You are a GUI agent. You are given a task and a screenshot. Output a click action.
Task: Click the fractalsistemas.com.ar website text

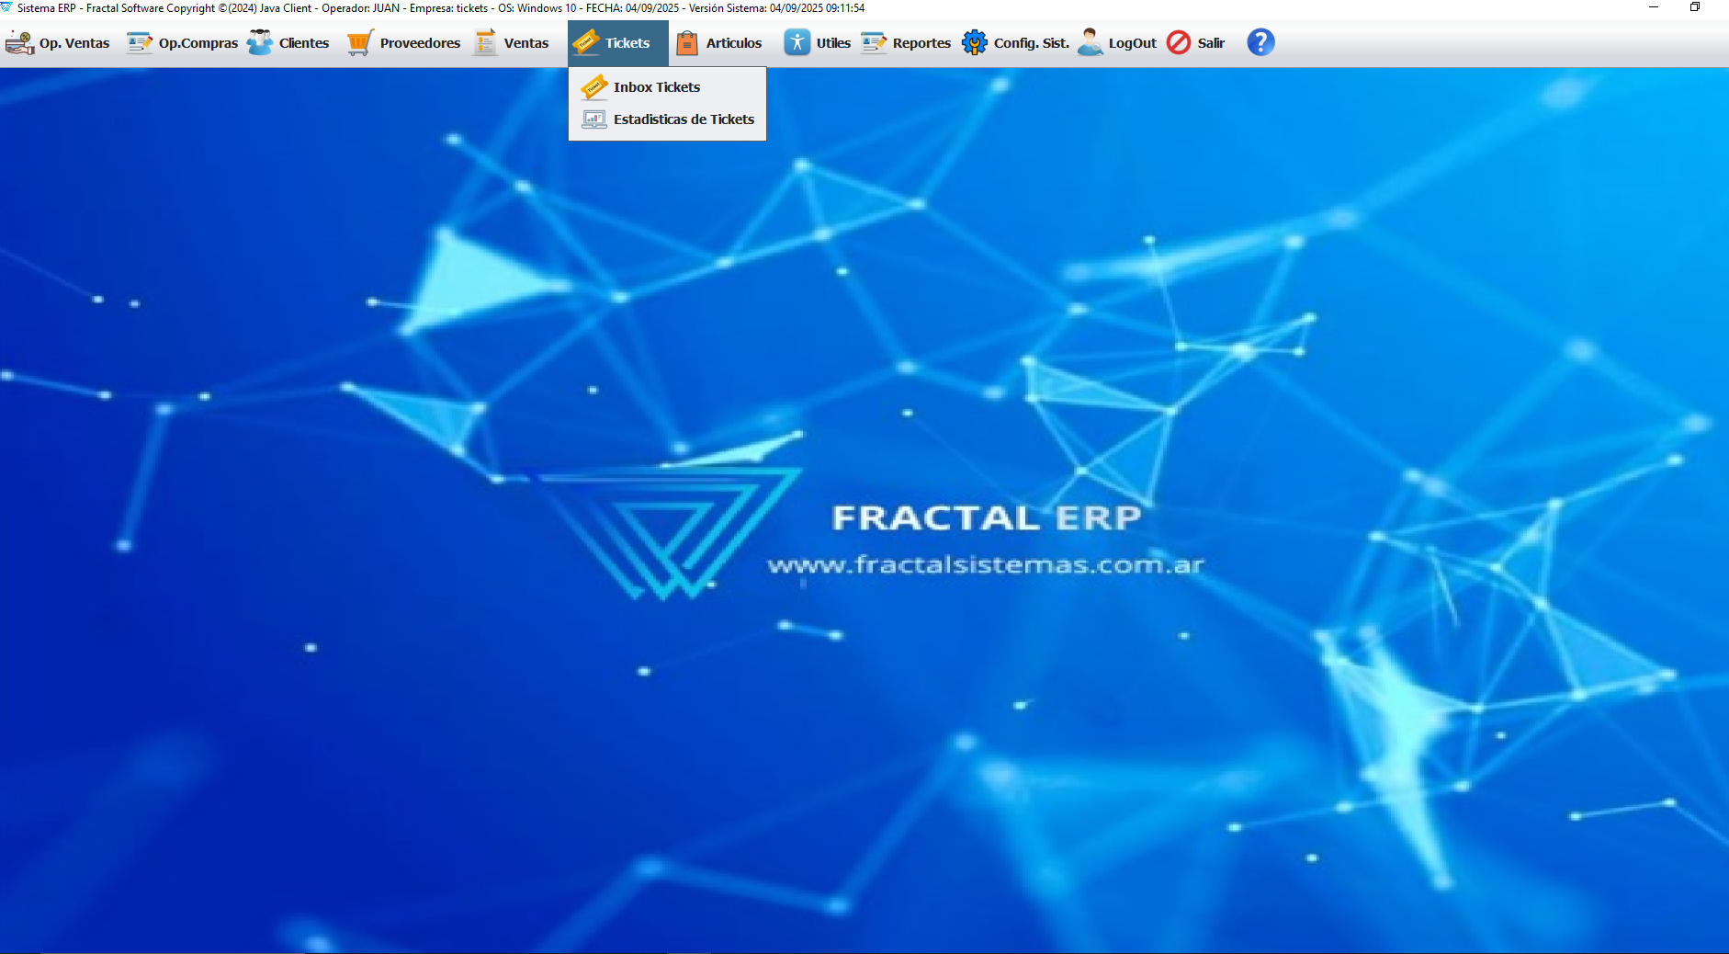985,564
